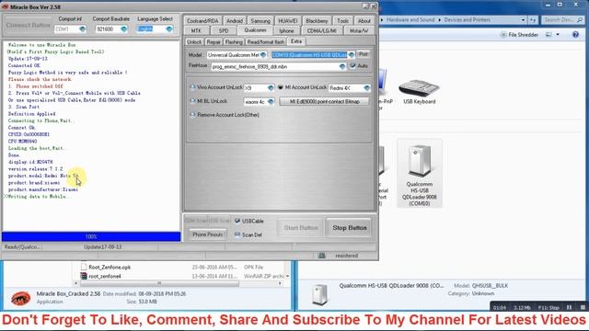
Task: Click the Miracle Box Cracked application icon
Action: coord(20,297)
